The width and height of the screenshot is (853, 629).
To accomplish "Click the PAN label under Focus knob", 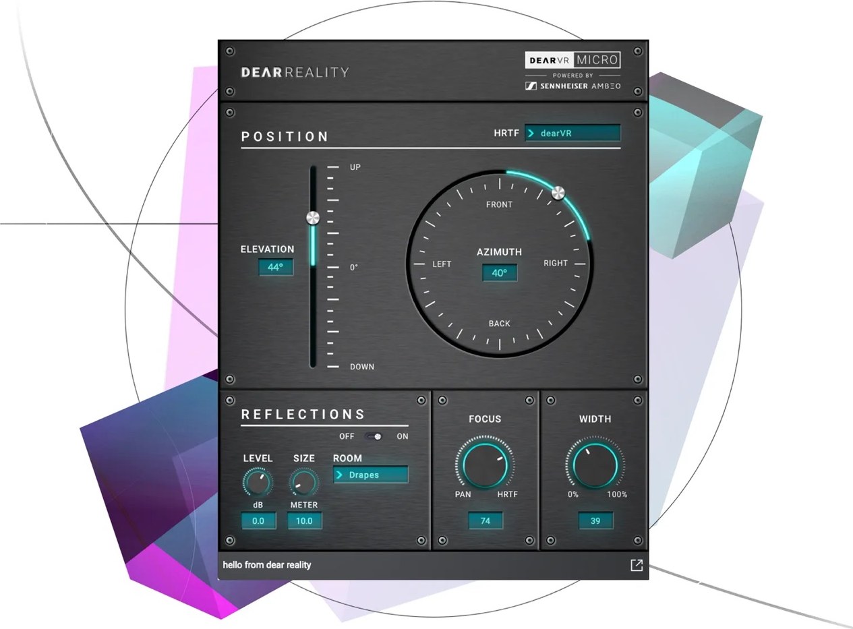I will tap(463, 494).
